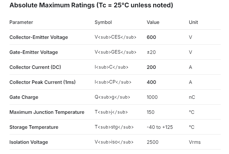
Task: Click the Absolute Maximum Ratings heading
Action: click(91, 6)
